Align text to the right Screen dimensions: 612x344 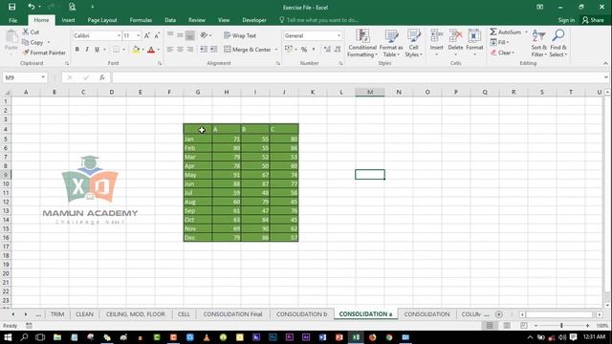[190, 50]
